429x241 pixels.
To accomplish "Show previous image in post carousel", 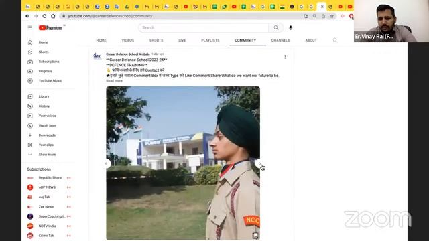I will 107,163.
